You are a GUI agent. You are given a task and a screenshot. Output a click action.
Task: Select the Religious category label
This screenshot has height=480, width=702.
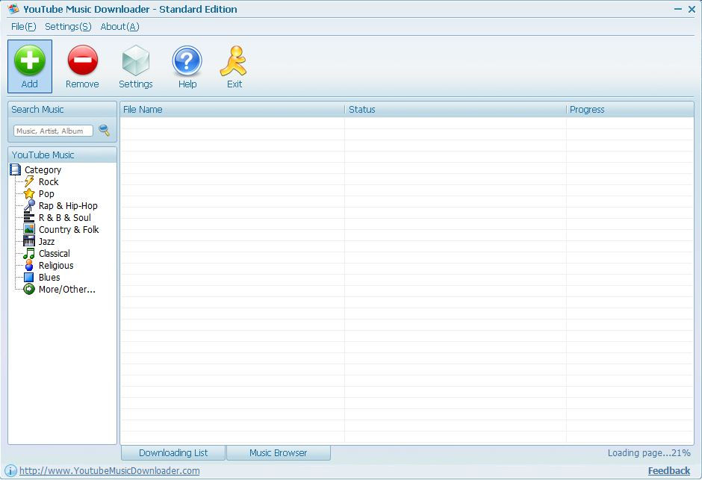(56, 266)
